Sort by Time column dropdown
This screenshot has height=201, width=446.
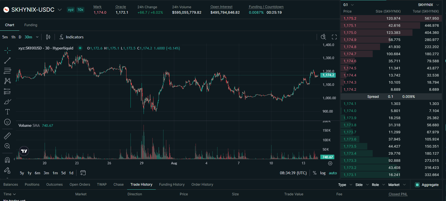coord(10,194)
